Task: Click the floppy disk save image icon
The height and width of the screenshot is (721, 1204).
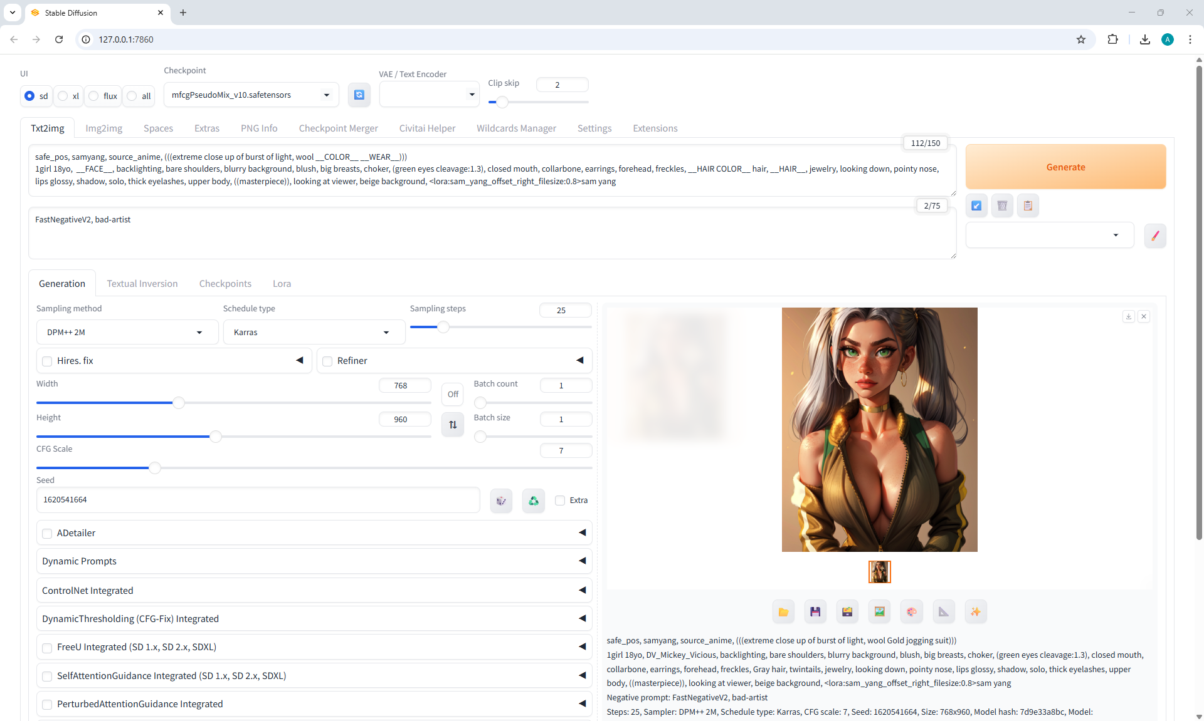Action: click(815, 612)
